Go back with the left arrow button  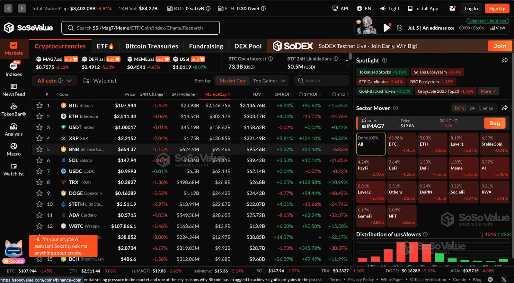8,8
